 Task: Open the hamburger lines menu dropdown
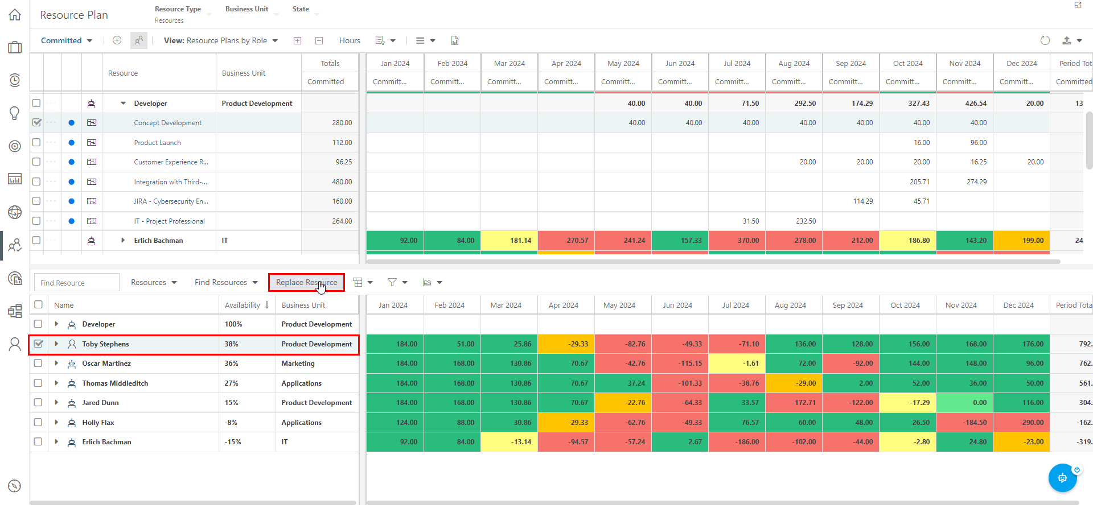[x=425, y=40]
